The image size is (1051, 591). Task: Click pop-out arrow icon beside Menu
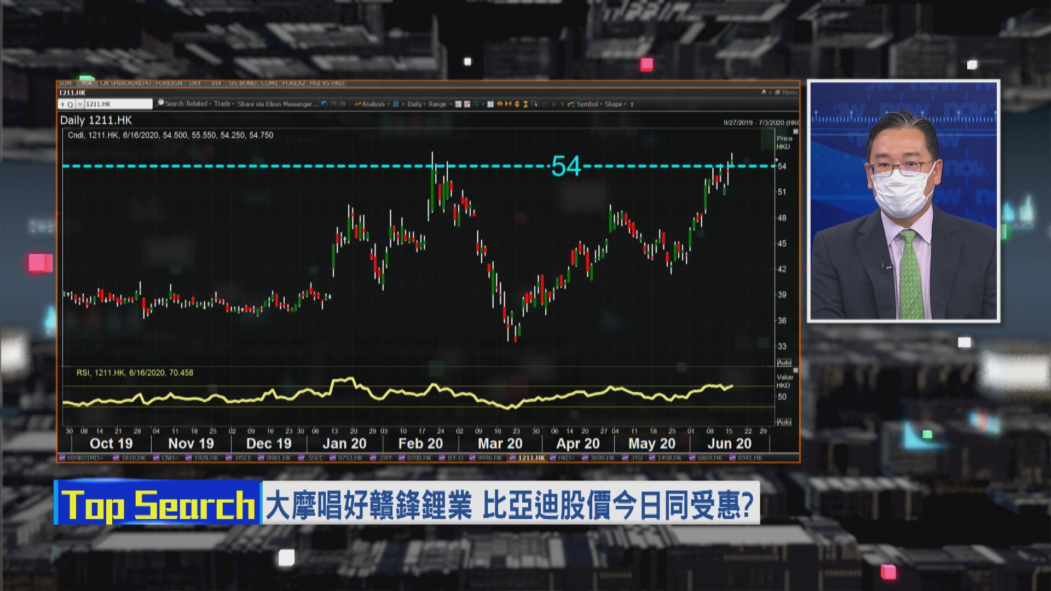point(764,92)
